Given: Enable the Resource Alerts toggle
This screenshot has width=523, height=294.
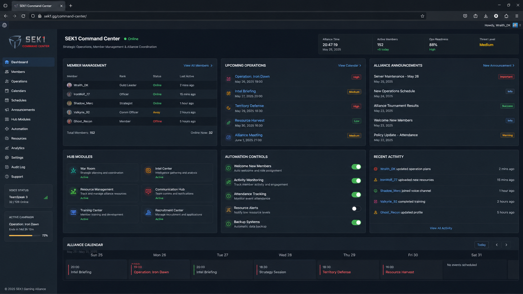Looking at the screenshot, I should coord(356,209).
